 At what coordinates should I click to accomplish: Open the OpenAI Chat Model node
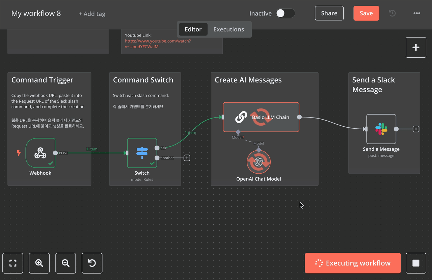(259, 162)
